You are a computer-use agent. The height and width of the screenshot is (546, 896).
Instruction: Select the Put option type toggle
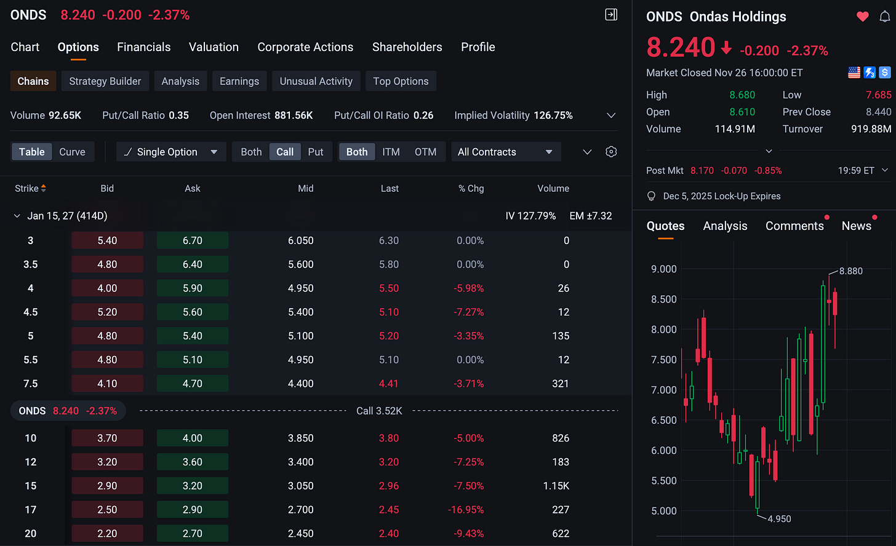click(316, 152)
